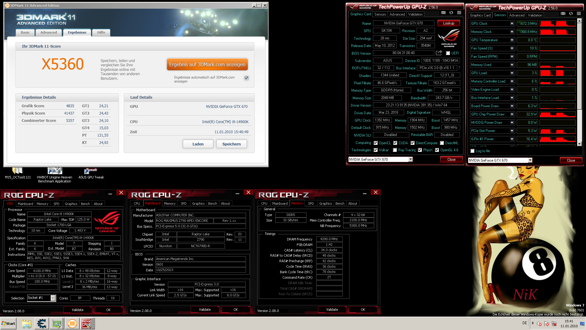586x330 pixels.
Task: Open GPU selector dropdown in left GPU-Z window
Action: (x=411, y=159)
